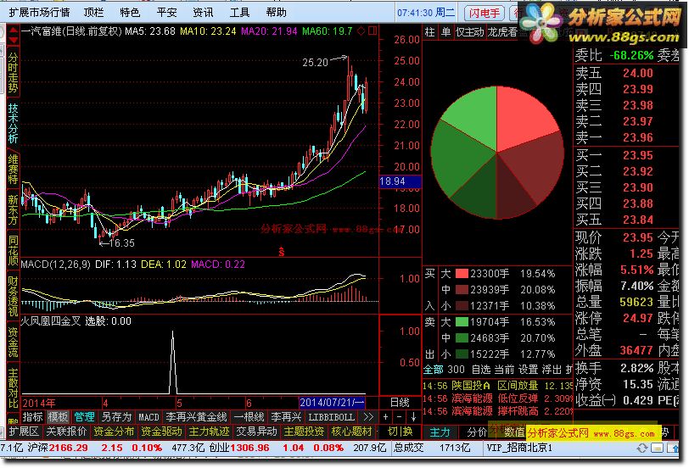689x468 pixels.
Task: Click the down arrow chart button
Action: 413,416
